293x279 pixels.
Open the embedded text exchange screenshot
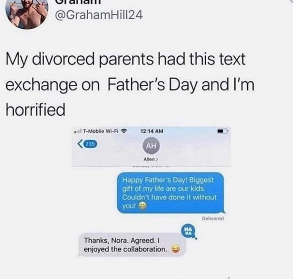(152, 191)
